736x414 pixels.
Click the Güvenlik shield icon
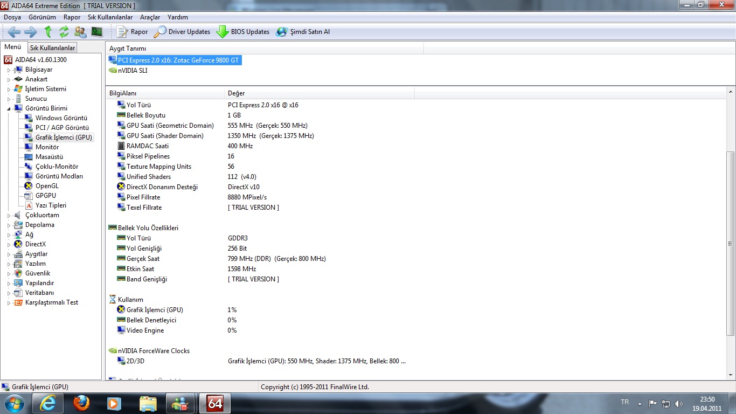[x=18, y=273]
